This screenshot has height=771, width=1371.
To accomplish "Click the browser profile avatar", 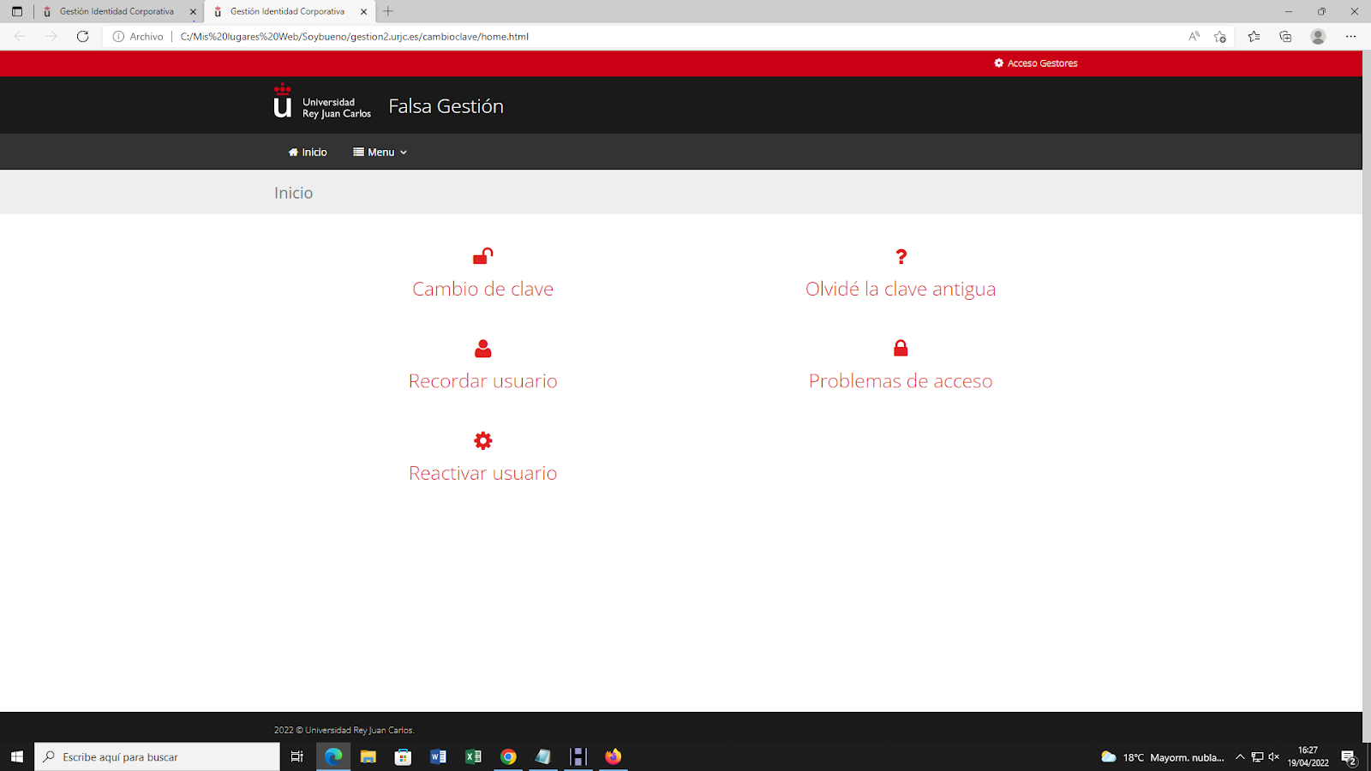I will coord(1318,36).
